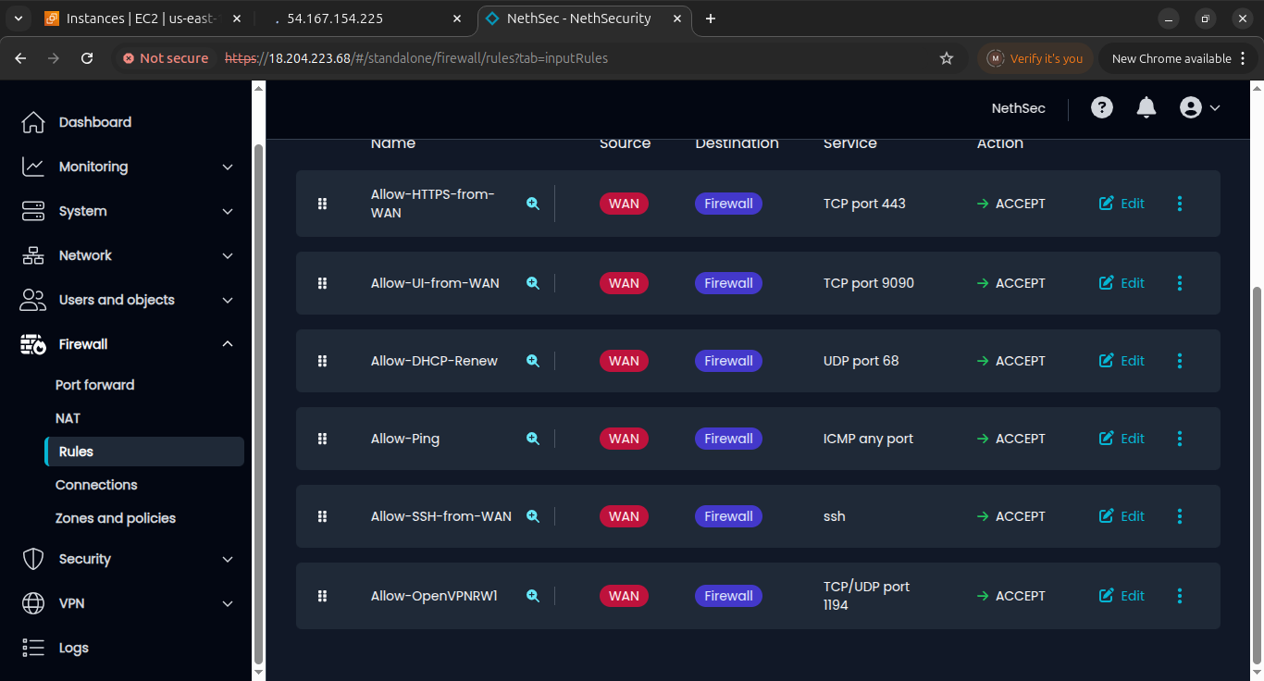This screenshot has height=681, width=1264.
Task: Edit the Allow-DHCP-Renew rule
Action: coord(1121,361)
